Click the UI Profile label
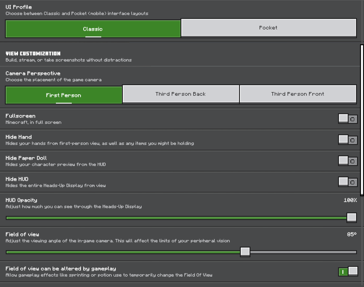 18,7
